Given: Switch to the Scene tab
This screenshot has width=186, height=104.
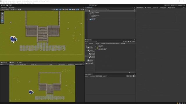Looking at the screenshot, I should pos(12,8).
